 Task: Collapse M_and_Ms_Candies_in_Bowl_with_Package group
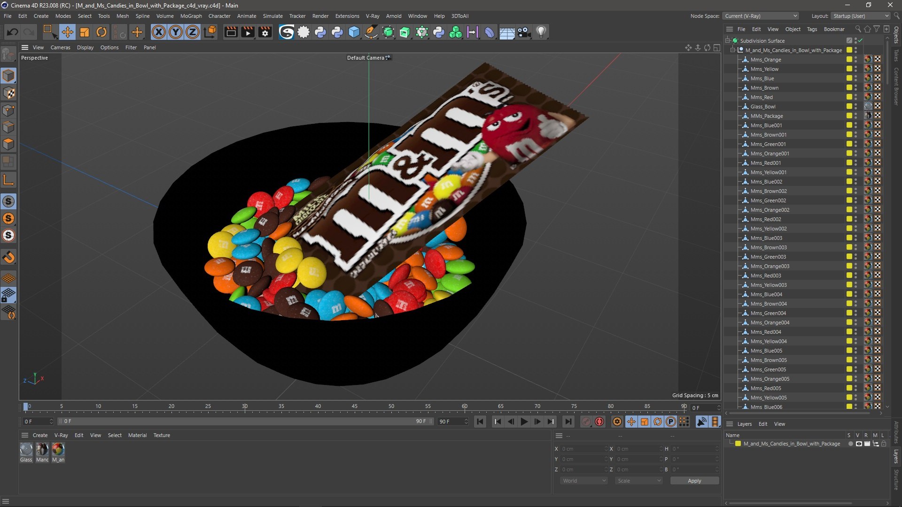(733, 50)
